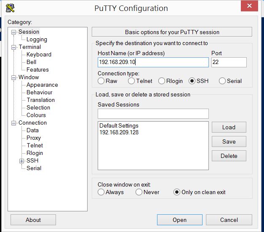Collapse the Session tree node
The height and width of the screenshot is (232, 264).
(x=13, y=32)
